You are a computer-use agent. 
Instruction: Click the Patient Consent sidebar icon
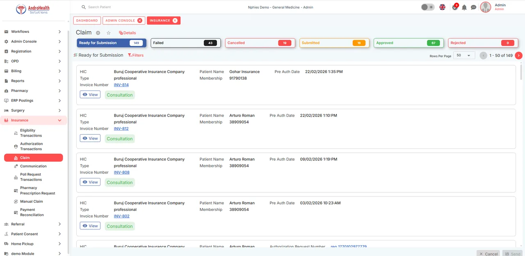click(x=6, y=234)
